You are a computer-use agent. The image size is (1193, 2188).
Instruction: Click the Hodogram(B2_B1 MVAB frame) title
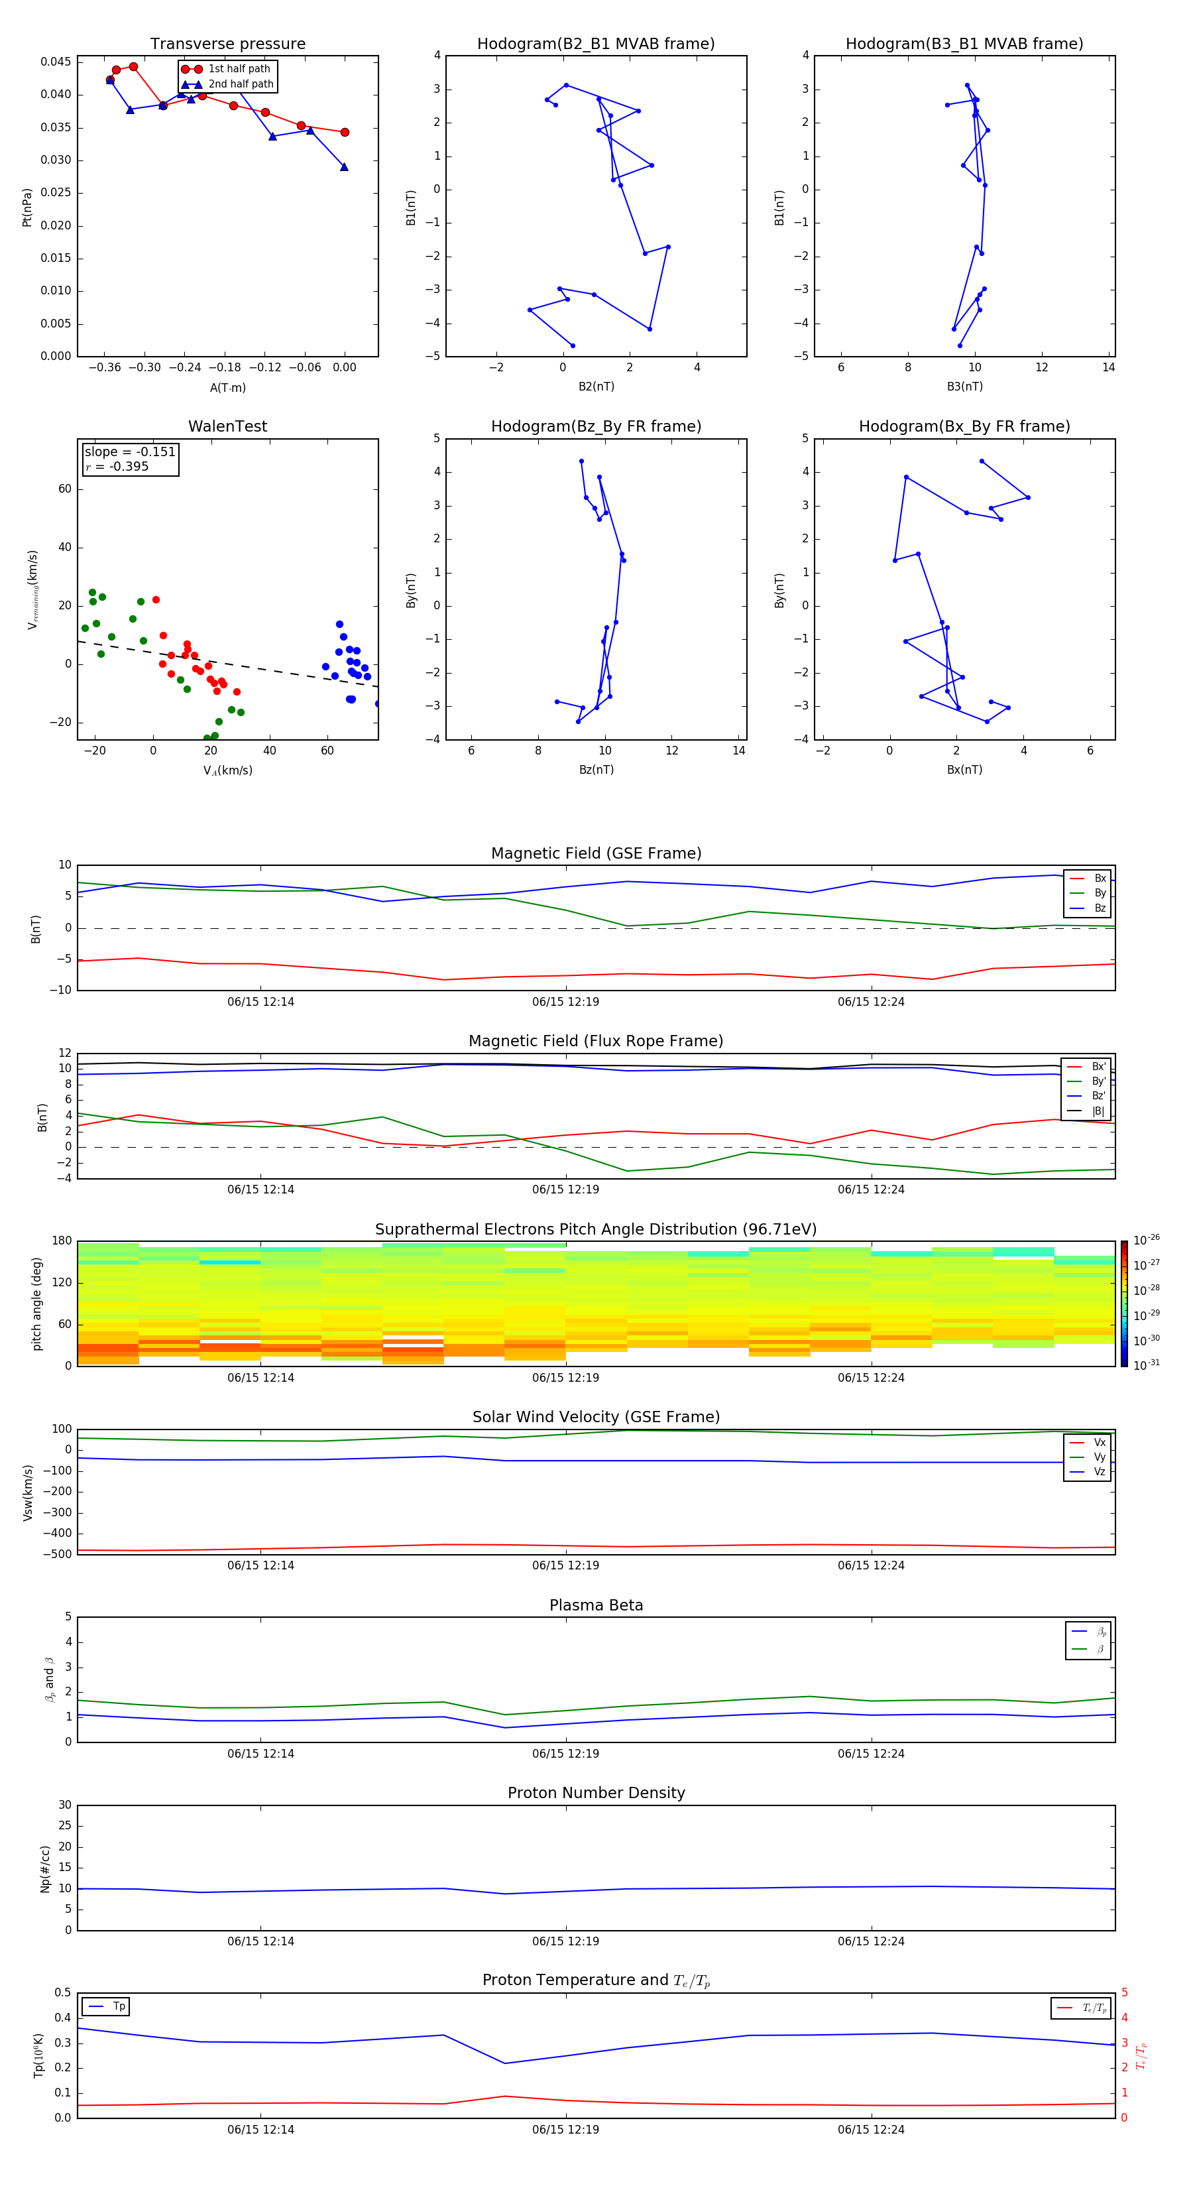pyautogui.click(x=595, y=44)
